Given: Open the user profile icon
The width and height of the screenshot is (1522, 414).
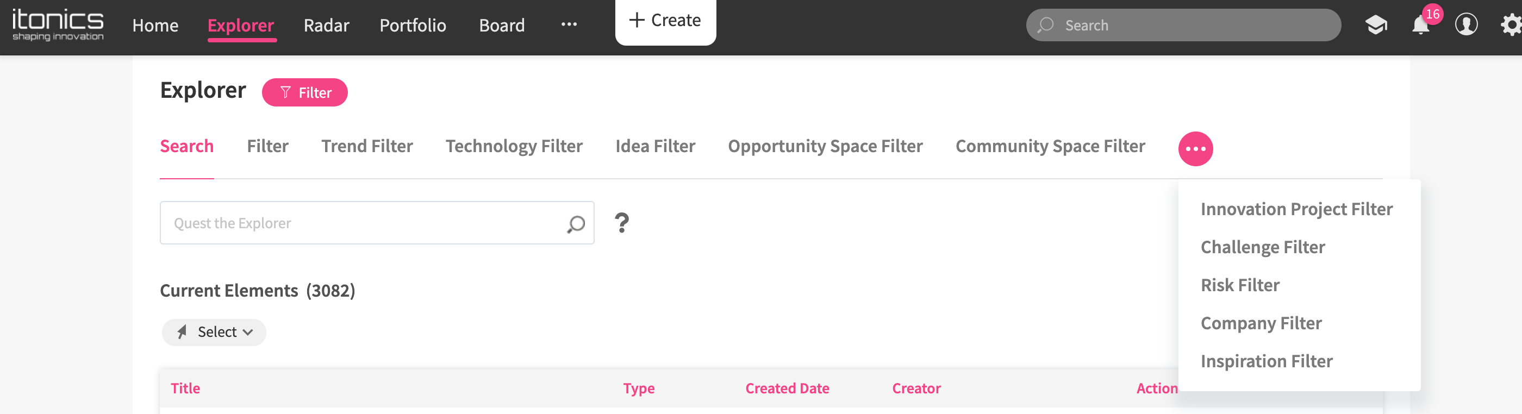Looking at the screenshot, I should click(1466, 25).
